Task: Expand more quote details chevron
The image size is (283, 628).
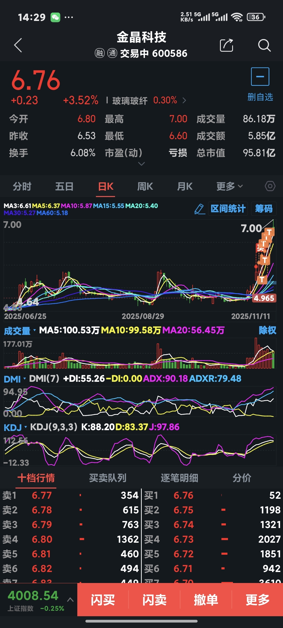Action: pos(141,164)
